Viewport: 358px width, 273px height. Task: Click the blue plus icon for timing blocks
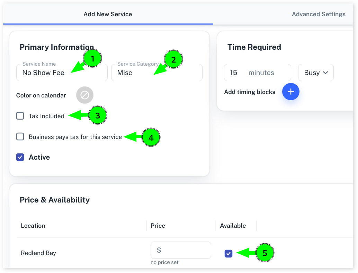pyautogui.click(x=290, y=92)
